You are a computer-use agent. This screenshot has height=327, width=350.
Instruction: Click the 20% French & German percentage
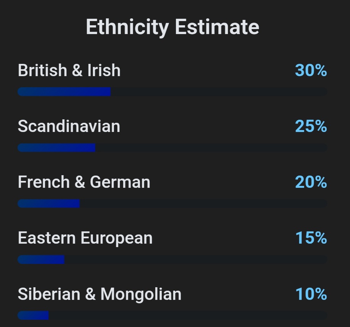pyautogui.click(x=311, y=182)
